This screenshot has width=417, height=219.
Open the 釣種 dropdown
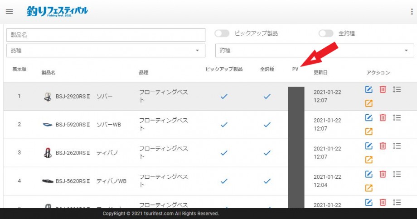click(315, 51)
